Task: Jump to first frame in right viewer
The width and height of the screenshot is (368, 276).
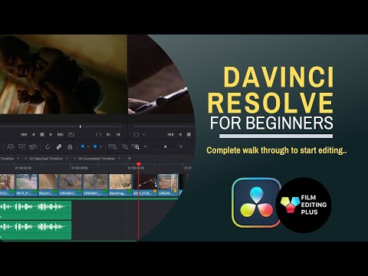Action: point(171,134)
